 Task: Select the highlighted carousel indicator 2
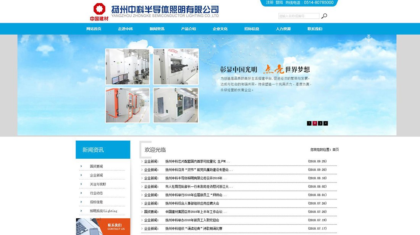point(314,123)
